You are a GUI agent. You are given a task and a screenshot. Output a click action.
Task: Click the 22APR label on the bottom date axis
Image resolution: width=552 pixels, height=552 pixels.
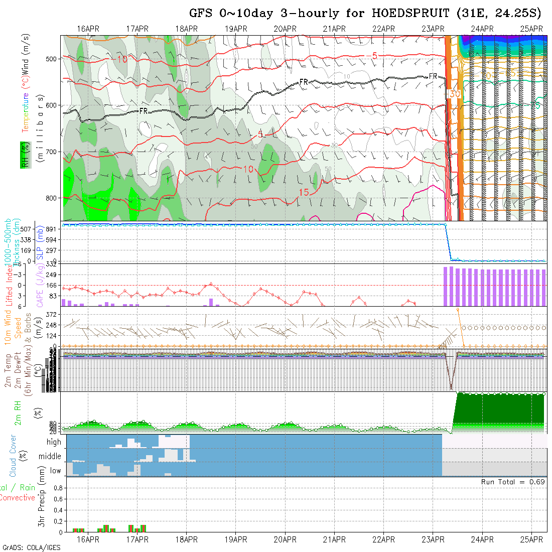(x=384, y=539)
